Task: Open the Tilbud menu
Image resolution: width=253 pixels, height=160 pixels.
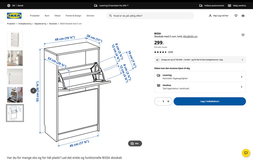Action: [57, 16]
